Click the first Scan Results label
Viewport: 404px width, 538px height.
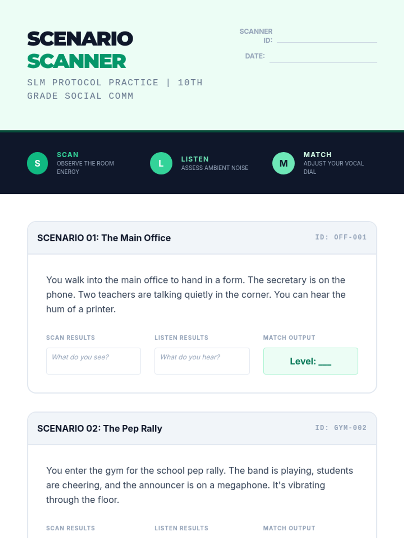point(70,338)
